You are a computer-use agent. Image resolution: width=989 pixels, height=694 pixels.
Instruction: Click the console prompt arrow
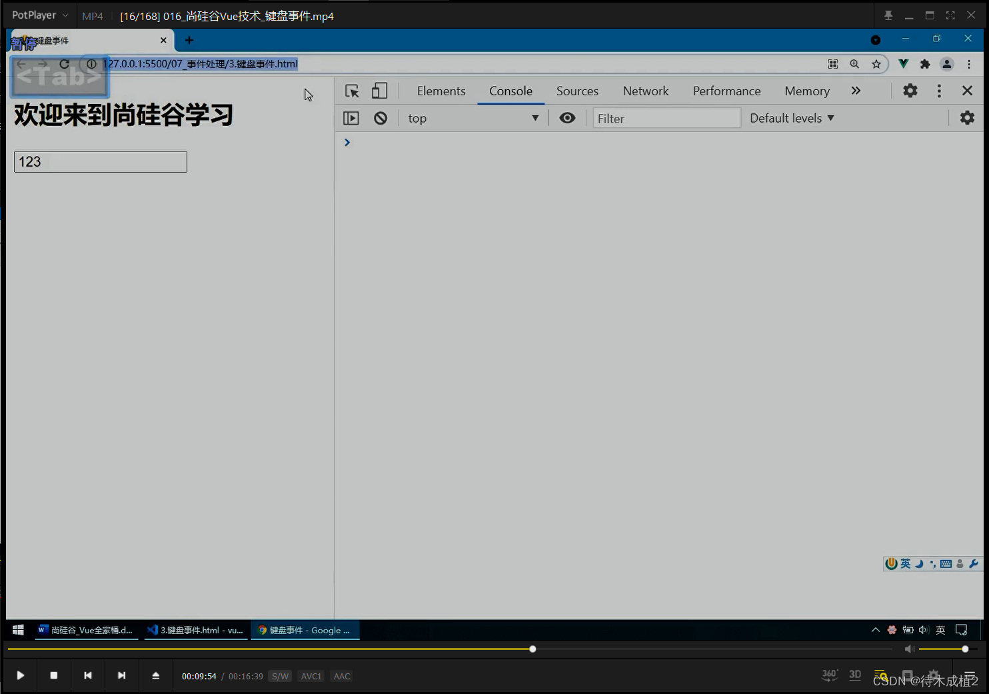click(x=347, y=142)
